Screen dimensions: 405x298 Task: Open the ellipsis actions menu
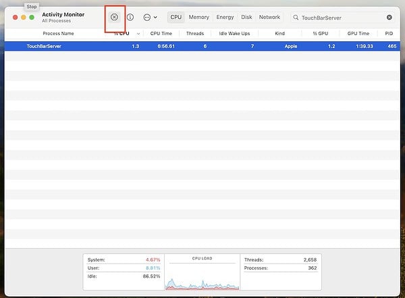point(149,17)
